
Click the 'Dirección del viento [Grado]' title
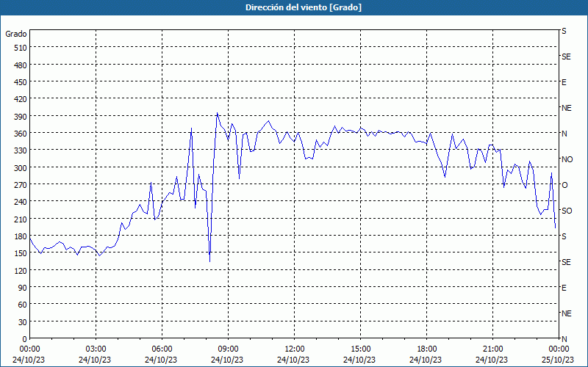[304, 7]
